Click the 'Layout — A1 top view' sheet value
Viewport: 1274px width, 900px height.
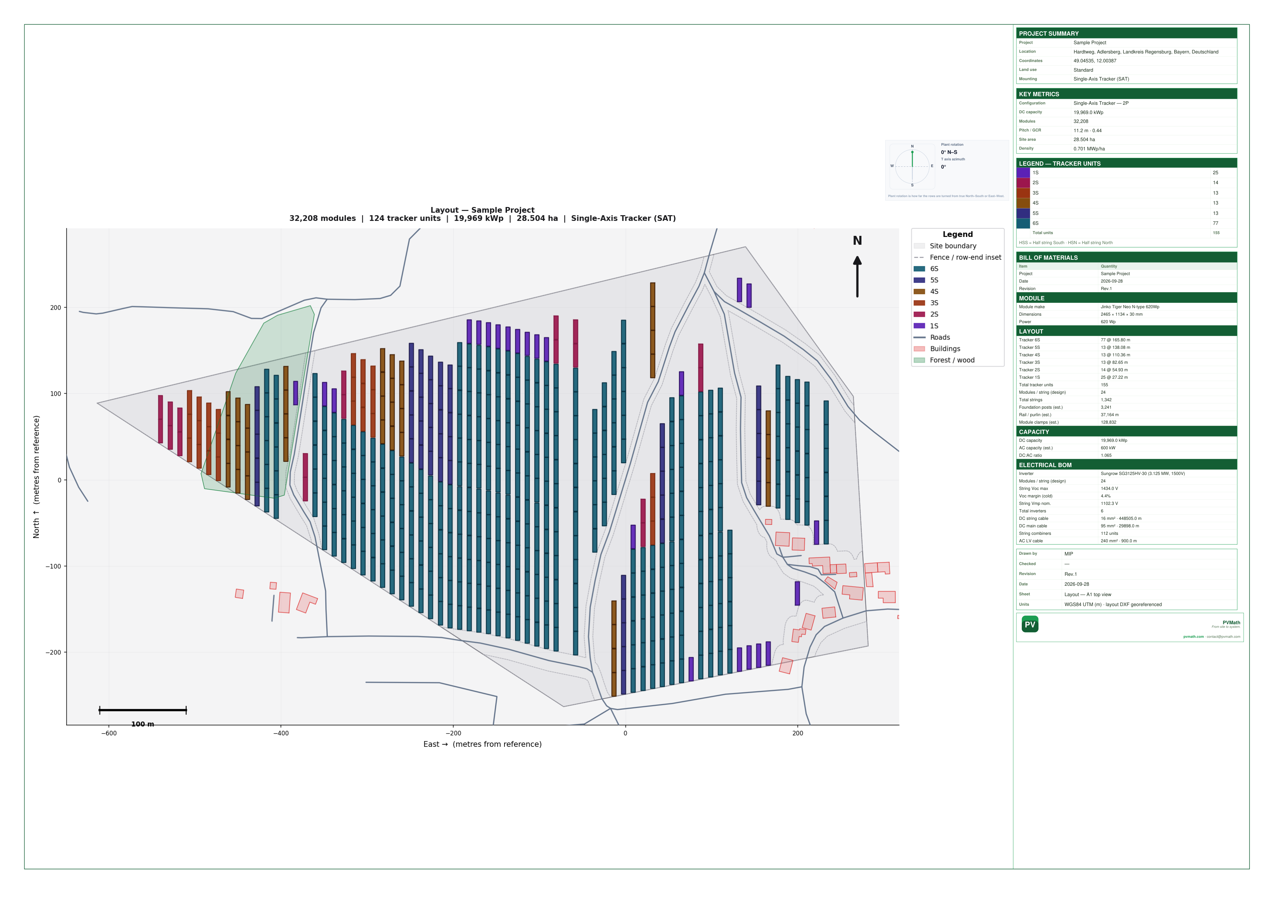[1088, 594]
